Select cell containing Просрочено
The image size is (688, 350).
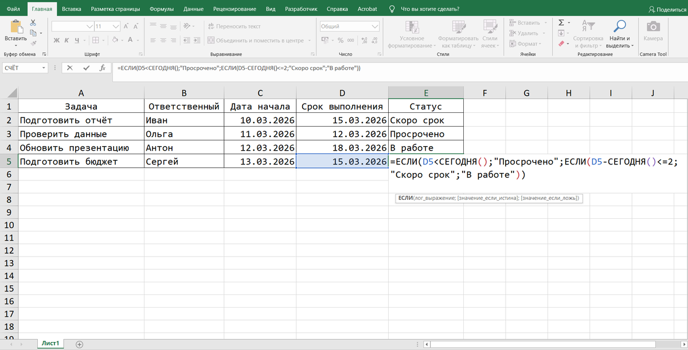(x=425, y=134)
